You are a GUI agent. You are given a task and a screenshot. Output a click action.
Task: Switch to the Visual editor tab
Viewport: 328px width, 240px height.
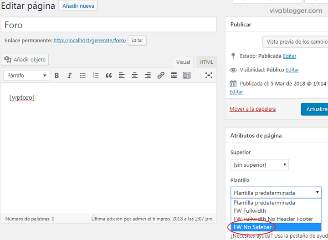183,62
